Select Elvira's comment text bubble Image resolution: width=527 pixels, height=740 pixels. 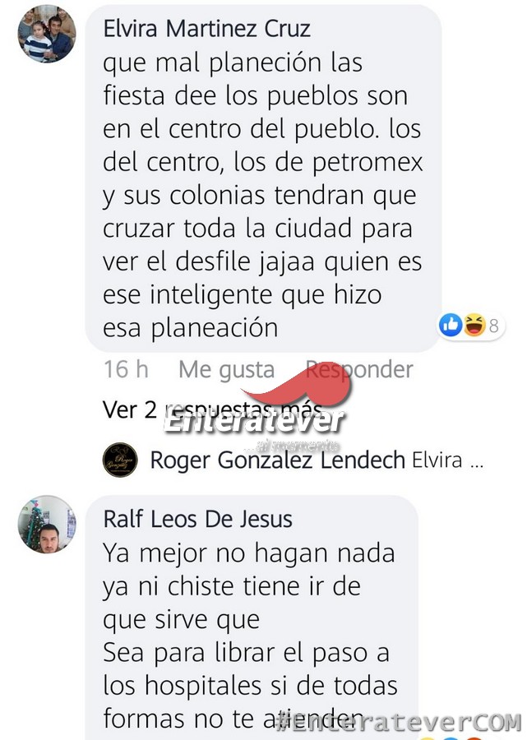pos(263,178)
